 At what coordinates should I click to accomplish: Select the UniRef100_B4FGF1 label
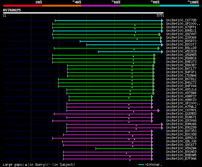[x=181, y=72]
